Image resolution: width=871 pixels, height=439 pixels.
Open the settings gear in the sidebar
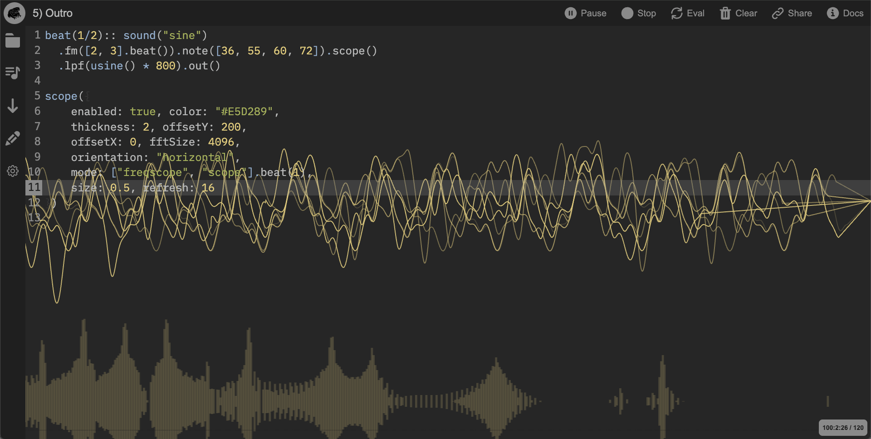tap(13, 171)
